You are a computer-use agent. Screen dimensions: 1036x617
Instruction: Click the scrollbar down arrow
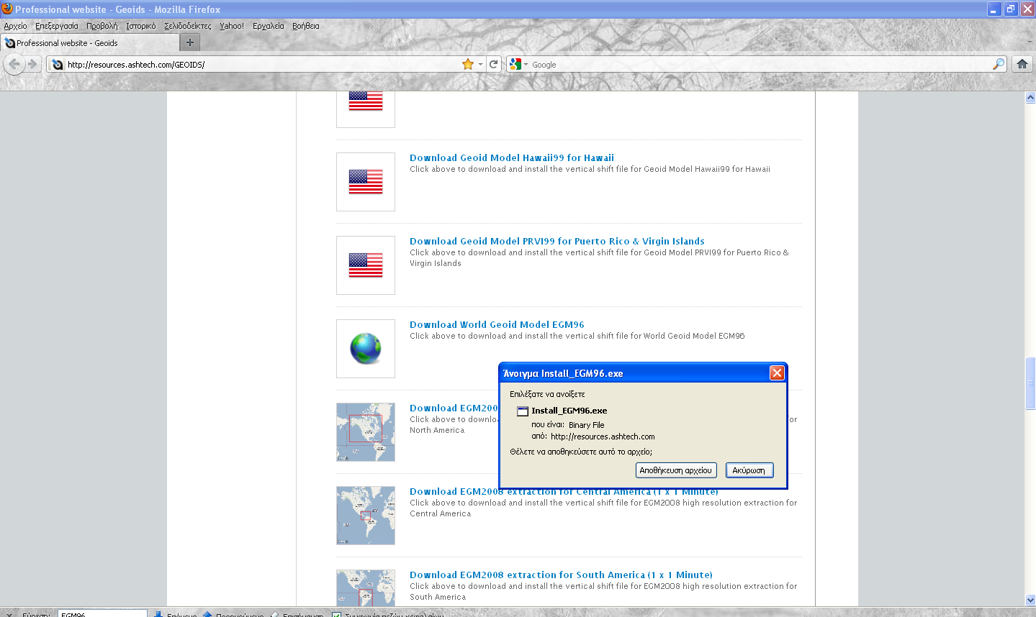pyautogui.click(x=1030, y=600)
